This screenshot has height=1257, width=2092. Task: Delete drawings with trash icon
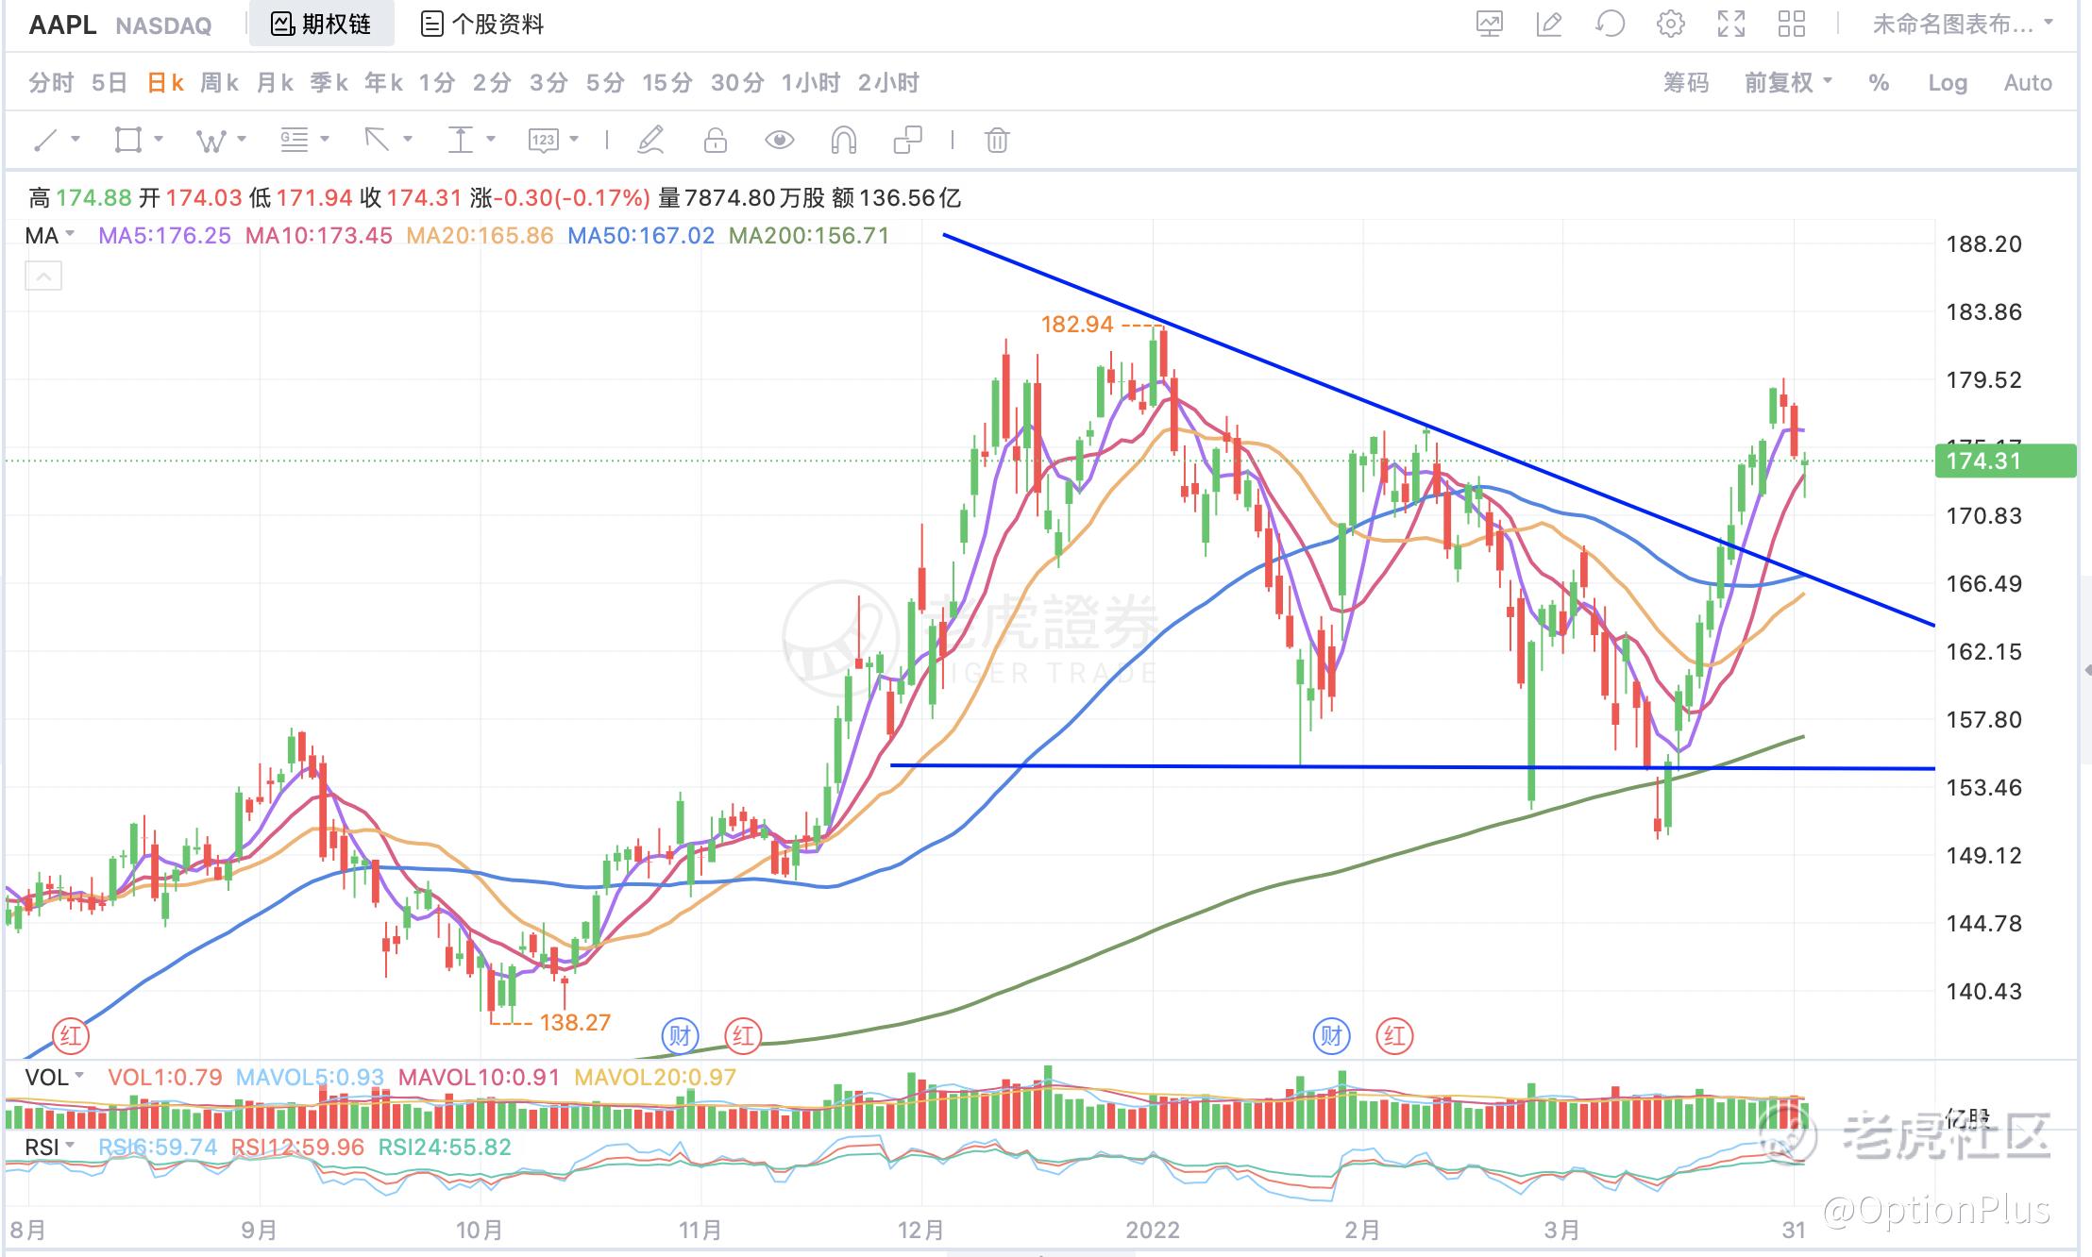click(x=997, y=141)
